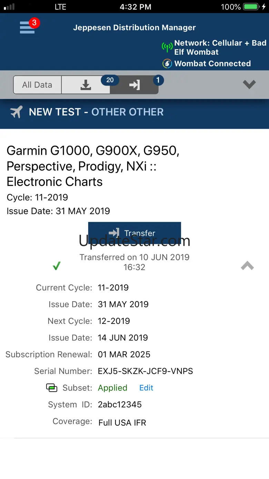Tap the battery indicator in status bar

pyautogui.click(x=251, y=7)
